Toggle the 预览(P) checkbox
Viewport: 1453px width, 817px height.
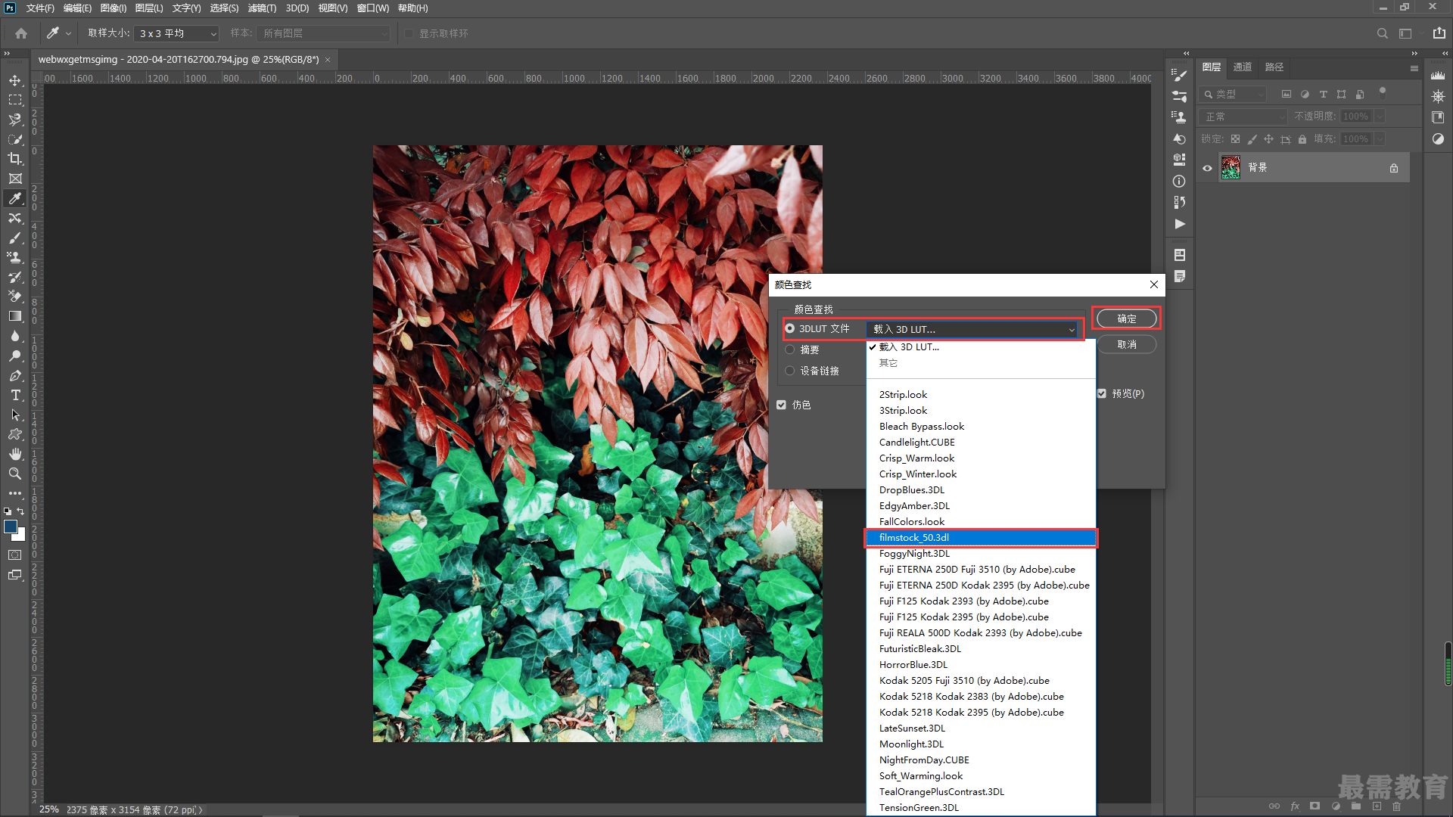1102,393
